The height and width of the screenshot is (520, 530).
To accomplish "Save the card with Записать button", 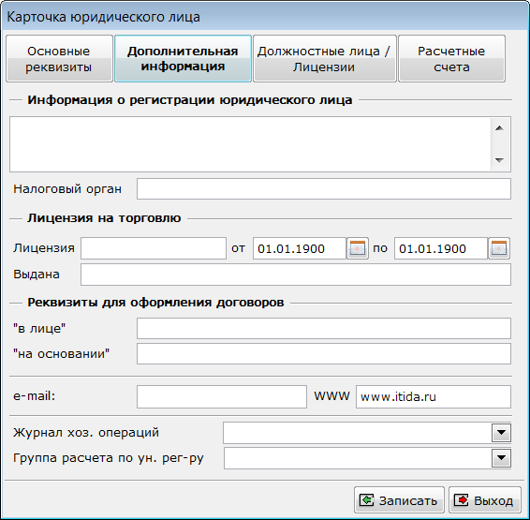I will coord(399,500).
